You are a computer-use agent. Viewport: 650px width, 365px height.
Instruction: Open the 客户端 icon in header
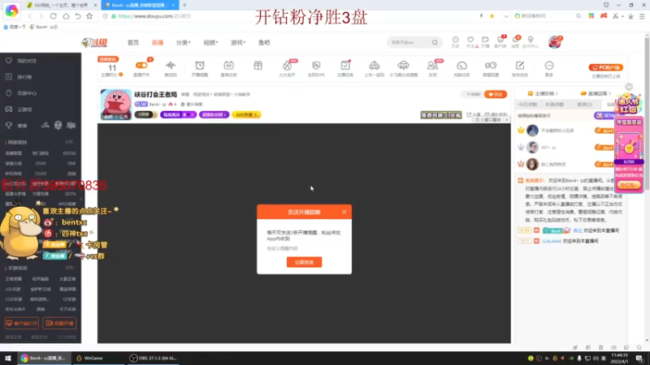click(x=500, y=41)
